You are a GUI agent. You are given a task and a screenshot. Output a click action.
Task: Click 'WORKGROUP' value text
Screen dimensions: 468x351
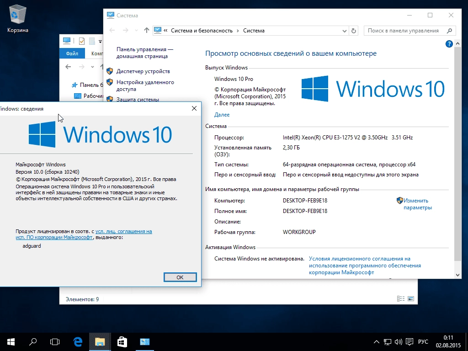[x=299, y=232]
